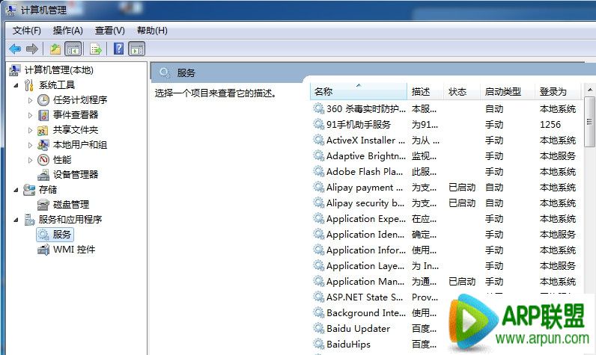Click the services list vertical scrollbar thumb
Screen dimensions: 596x355
pos(589,122)
